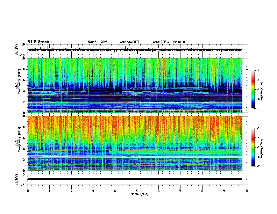This screenshot has height=214, width=277.
Task: Click the "-7" label on ch.2 color scale
Action: (x=258, y=166)
